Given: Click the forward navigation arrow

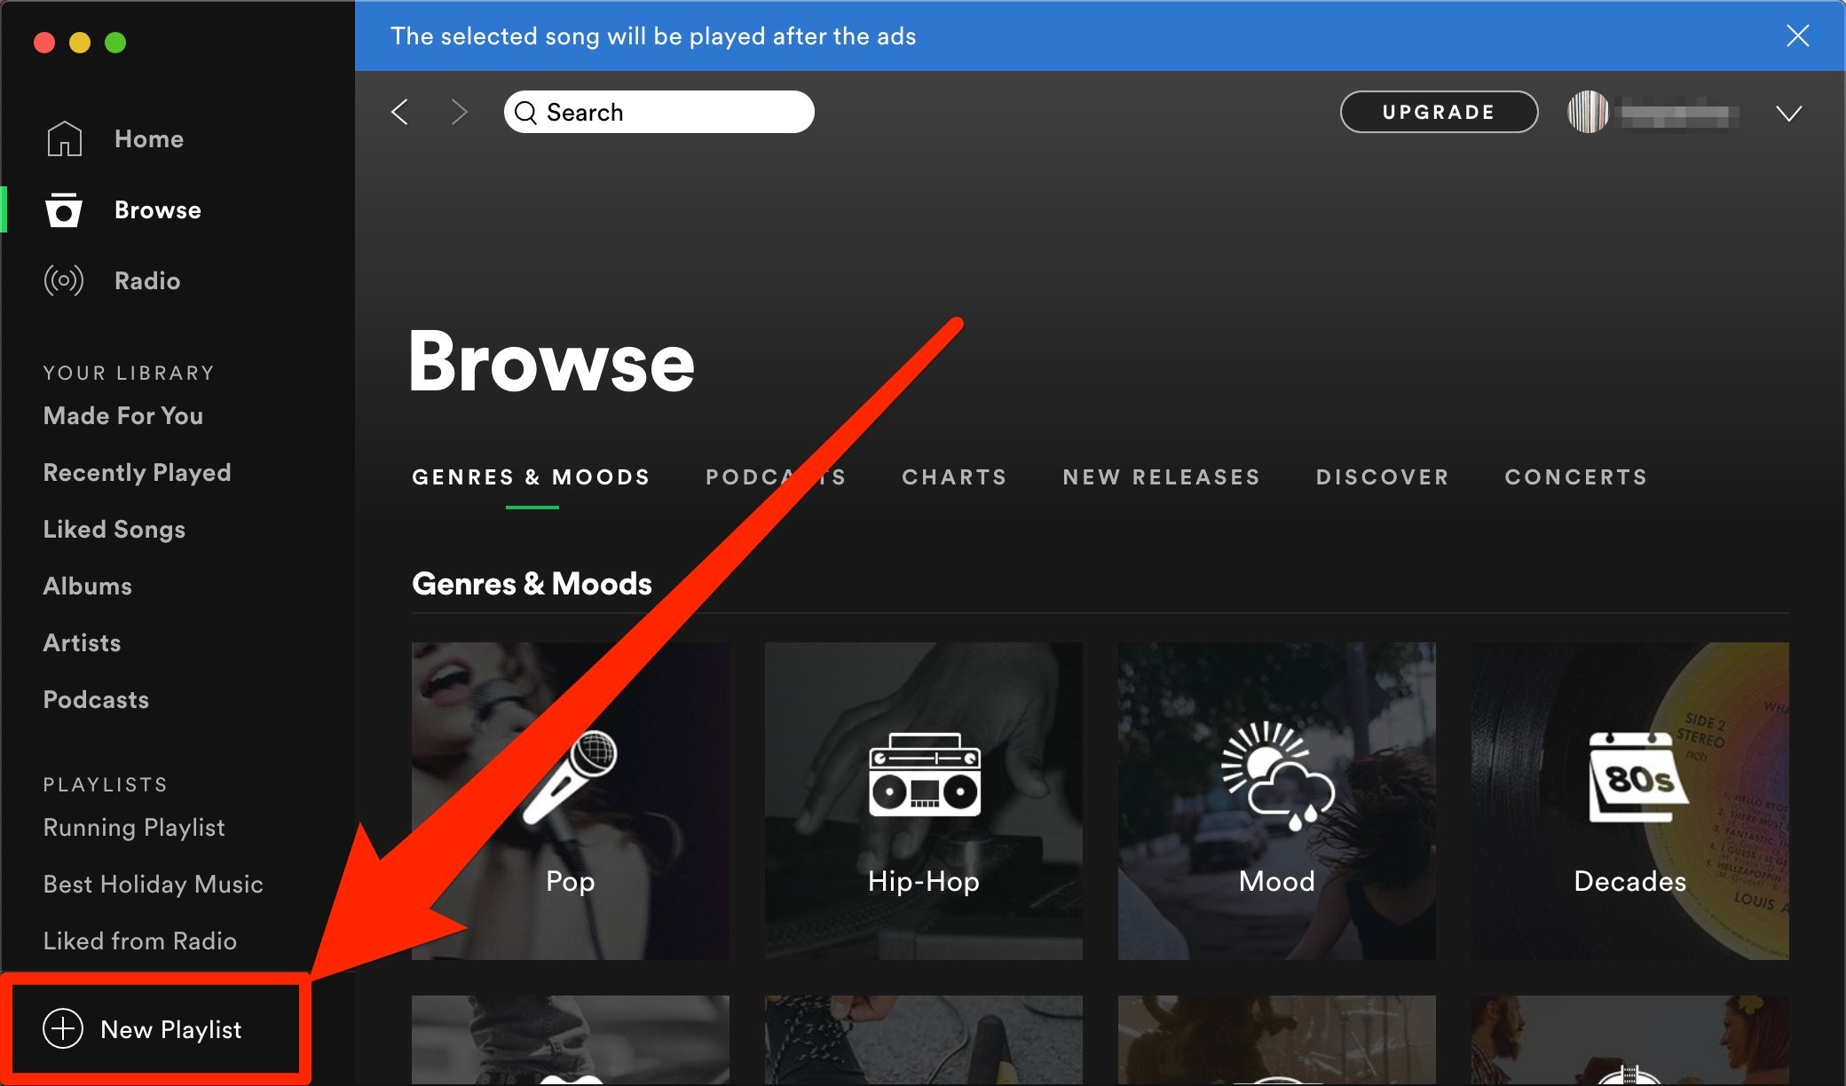Looking at the screenshot, I should 458,113.
